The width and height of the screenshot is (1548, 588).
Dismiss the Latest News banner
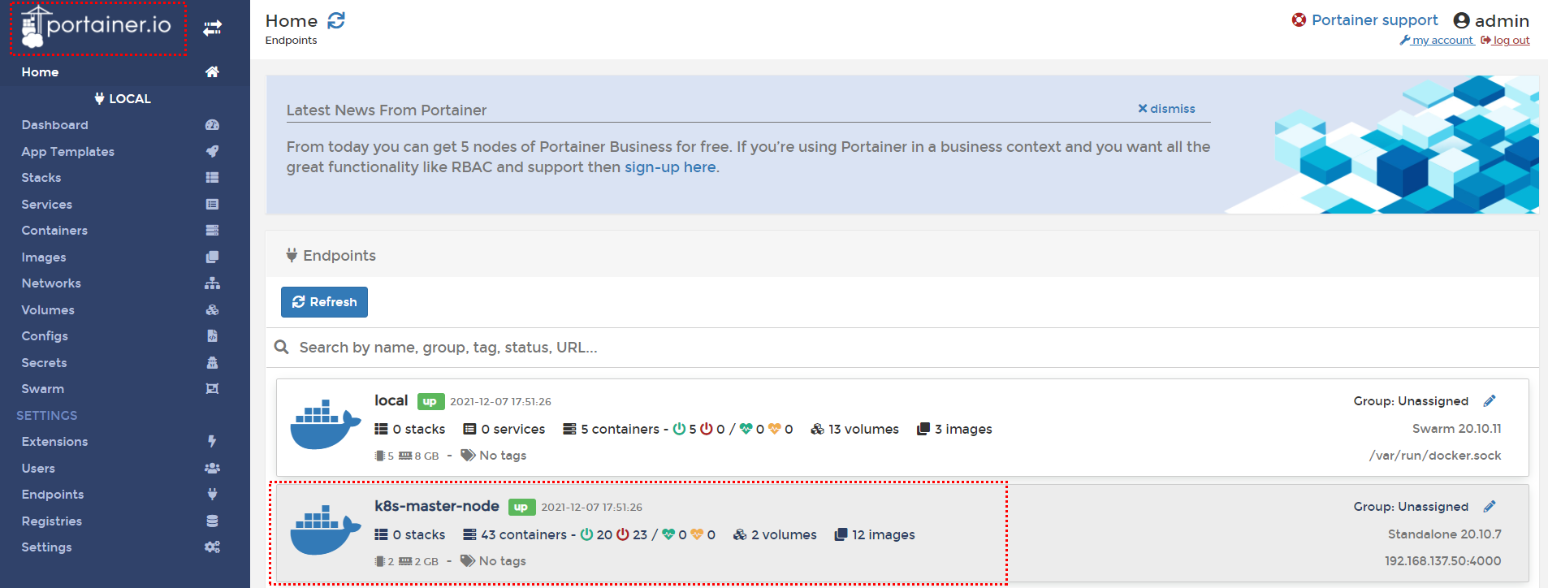pyautogui.click(x=1166, y=109)
